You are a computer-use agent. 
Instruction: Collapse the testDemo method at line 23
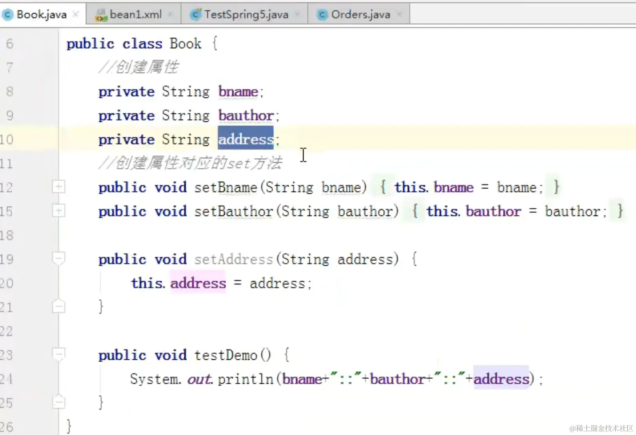pyautogui.click(x=58, y=354)
